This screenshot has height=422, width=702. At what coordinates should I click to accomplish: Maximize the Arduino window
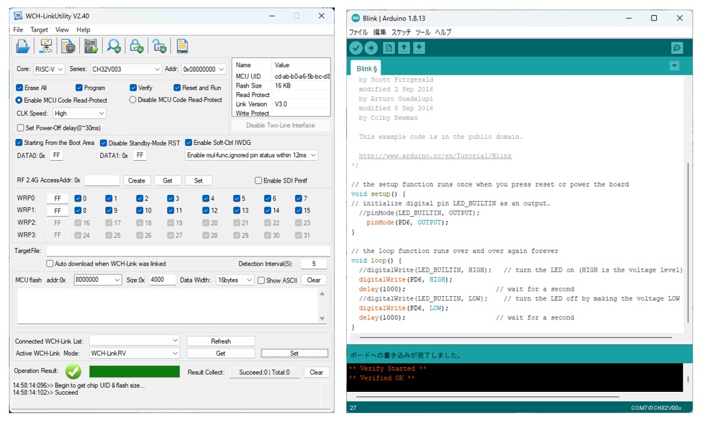pyautogui.click(x=654, y=18)
